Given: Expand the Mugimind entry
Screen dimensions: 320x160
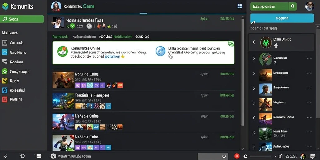Looking at the screenshot, I should pyautogui.click(x=254, y=103).
